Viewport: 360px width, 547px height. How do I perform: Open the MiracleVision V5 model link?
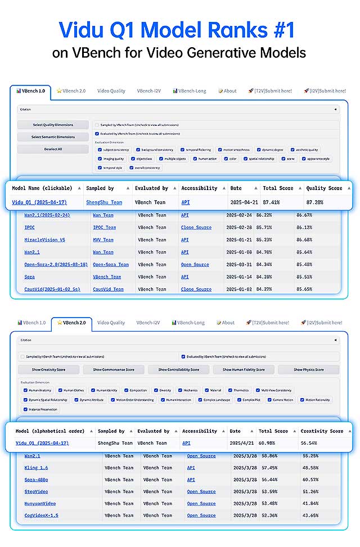44,240
